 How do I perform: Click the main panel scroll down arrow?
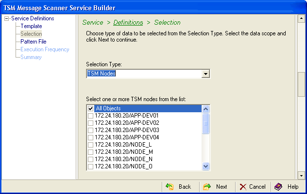pyautogui.click(x=301, y=176)
